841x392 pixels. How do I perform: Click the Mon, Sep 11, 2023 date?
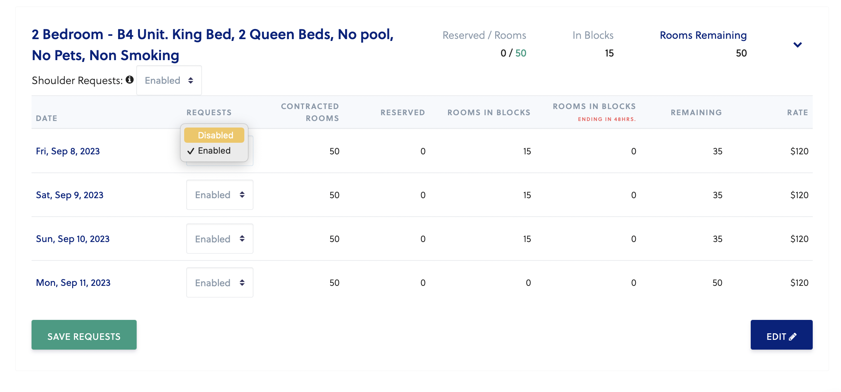(73, 283)
